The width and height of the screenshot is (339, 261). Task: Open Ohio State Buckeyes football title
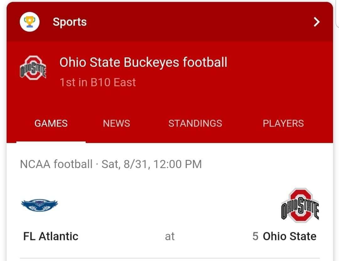143,62
